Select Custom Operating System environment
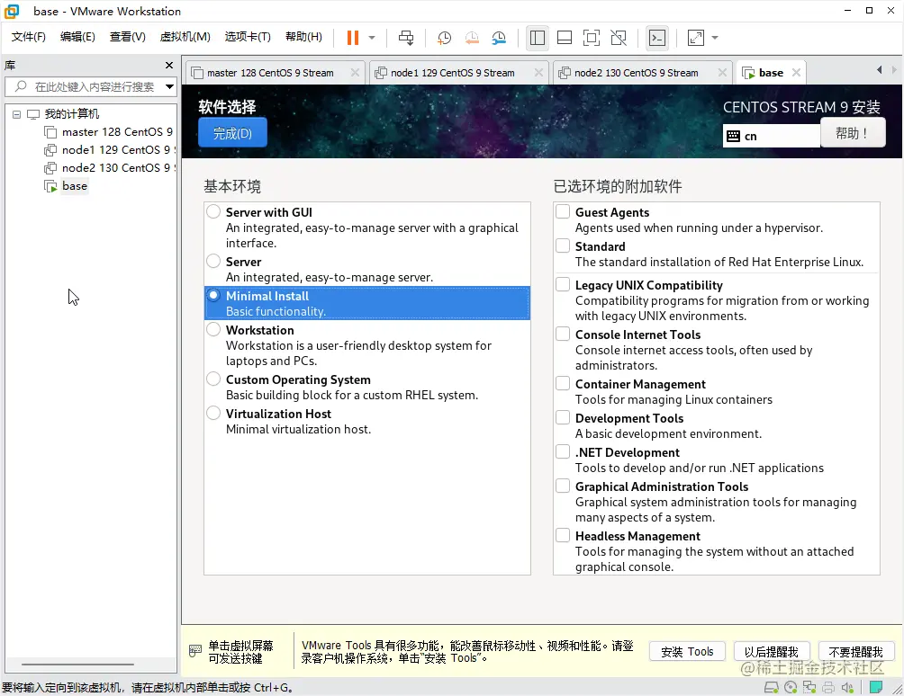The width and height of the screenshot is (904, 696). click(213, 379)
